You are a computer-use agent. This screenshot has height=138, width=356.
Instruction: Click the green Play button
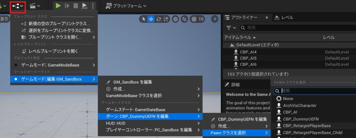(58, 6)
